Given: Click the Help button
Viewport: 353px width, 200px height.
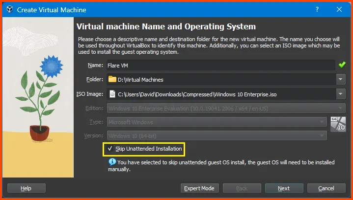Looking at the screenshot, I should tap(27, 188).
